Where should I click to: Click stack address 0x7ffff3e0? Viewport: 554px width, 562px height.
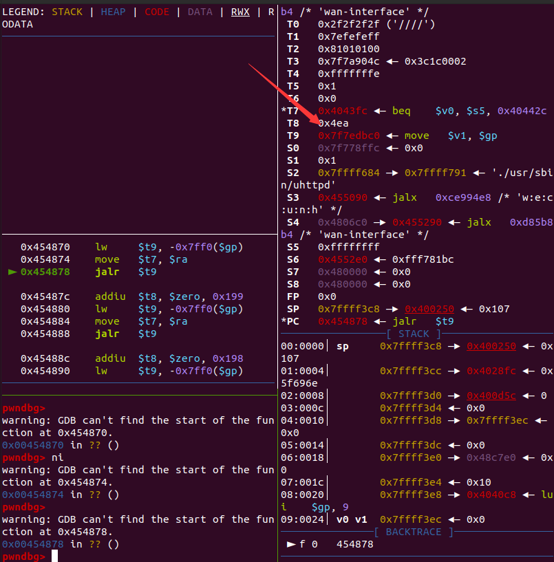point(411,457)
